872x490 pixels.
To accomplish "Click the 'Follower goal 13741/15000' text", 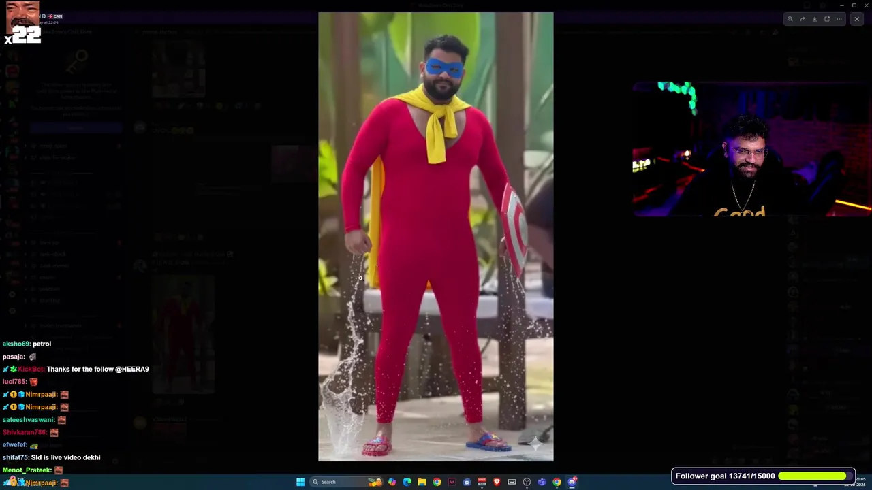I will [x=725, y=476].
